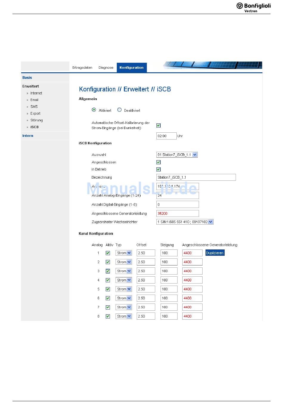Click the Generatorleistung field showing 35200
283x409 pixels.
(x=178, y=214)
